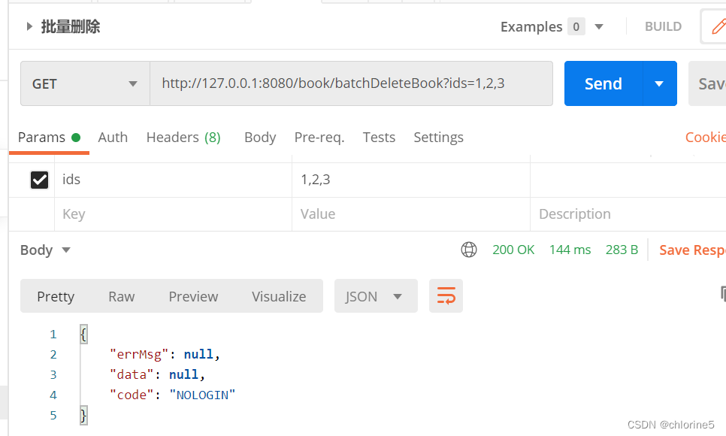Click the copy response icon
Screen dimensions: 726x436
[x=722, y=294]
